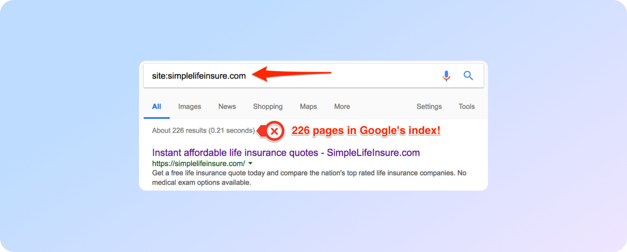Viewport: 627px width, 252px height.
Task: Click the red 226 pages annotation text
Action: (366, 131)
